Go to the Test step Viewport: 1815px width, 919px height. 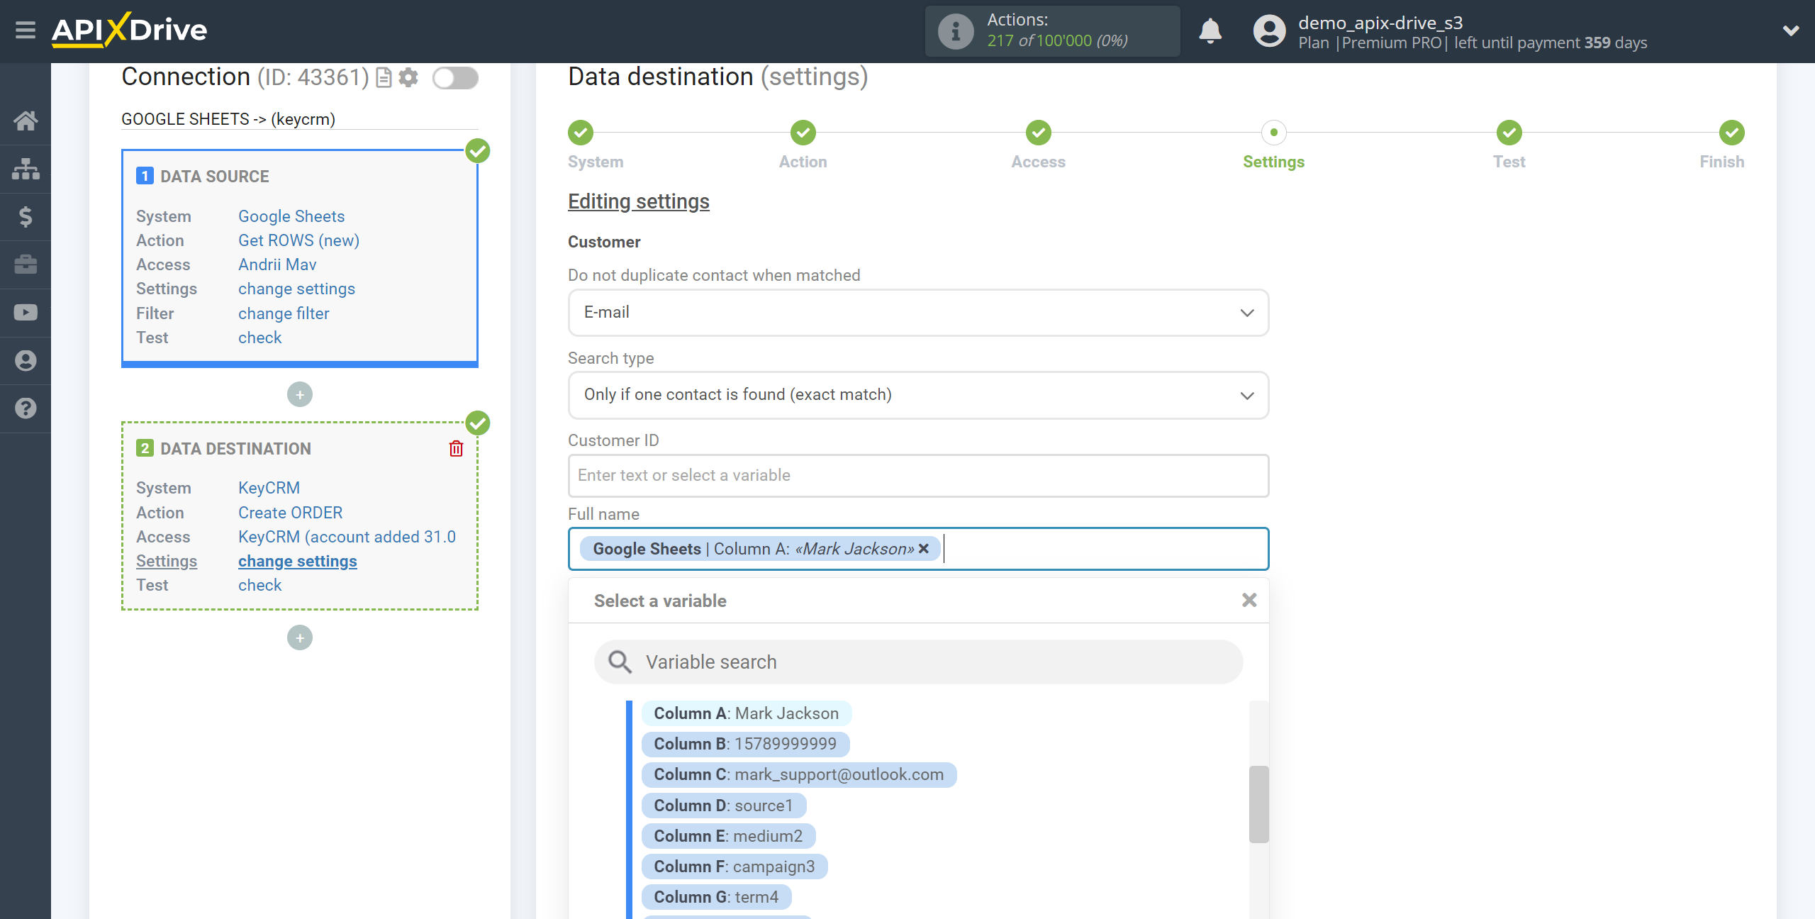pyautogui.click(x=1509, y=132)
